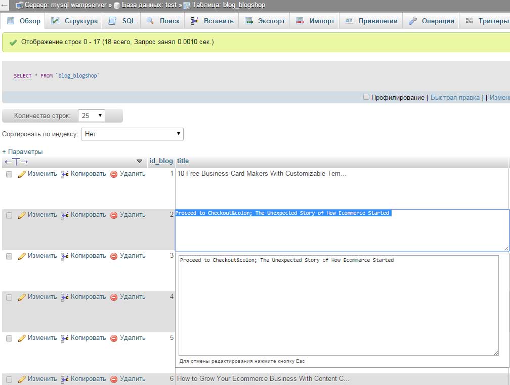Sort by id_blog column header
Viewport: 510px width, 385px height.
[x=161, y=161]
